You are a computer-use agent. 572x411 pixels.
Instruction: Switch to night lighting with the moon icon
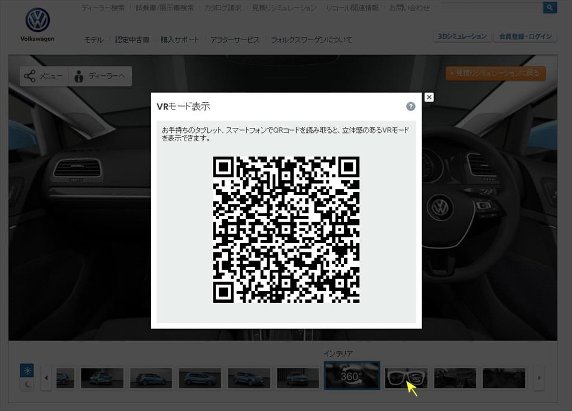pos(27,384)
